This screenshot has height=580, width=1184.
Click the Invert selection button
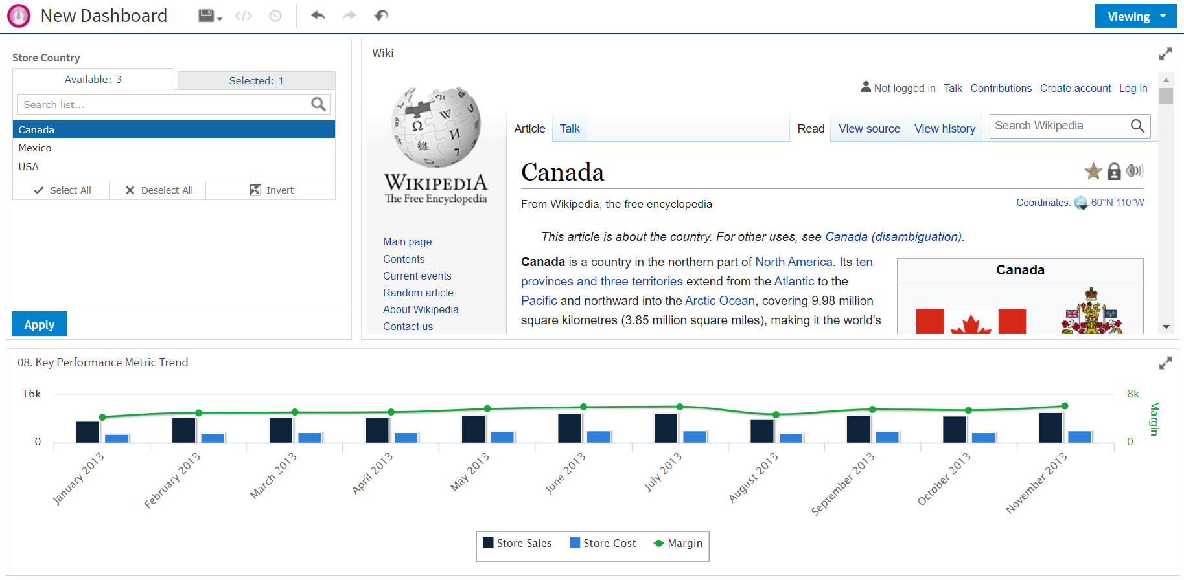[271, 190]
